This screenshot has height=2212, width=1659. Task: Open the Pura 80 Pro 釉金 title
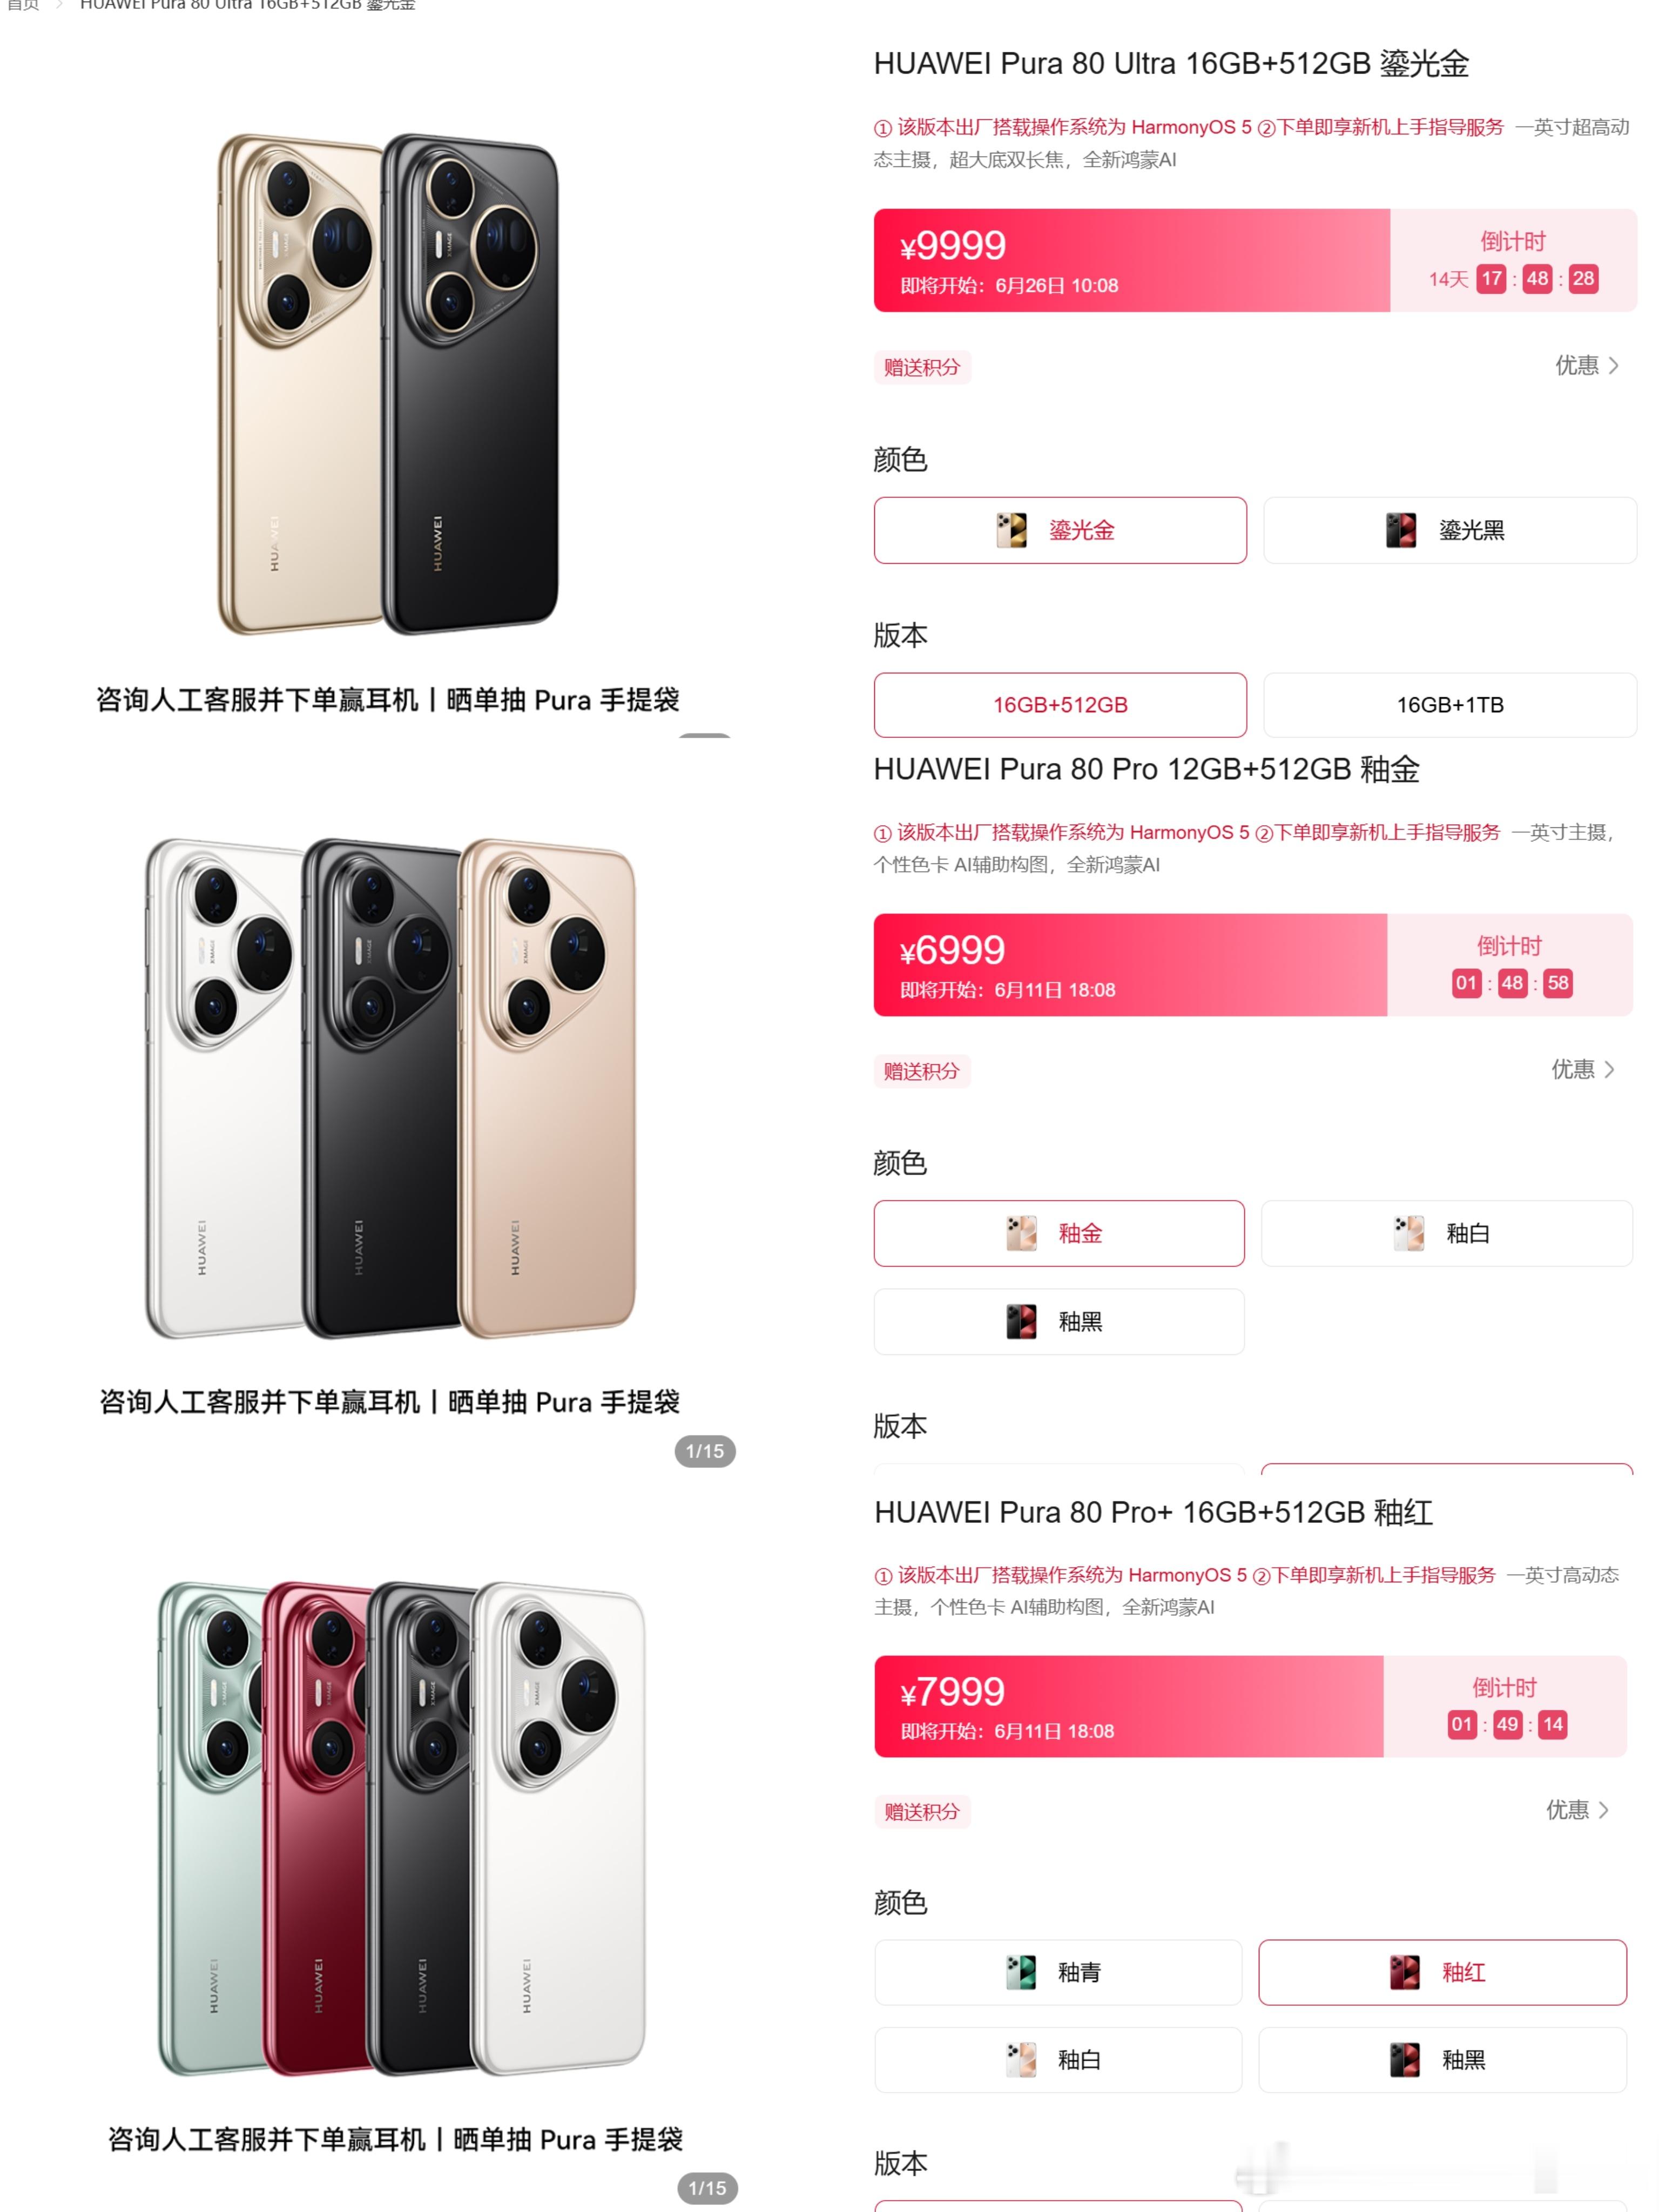pos(1147,769)
